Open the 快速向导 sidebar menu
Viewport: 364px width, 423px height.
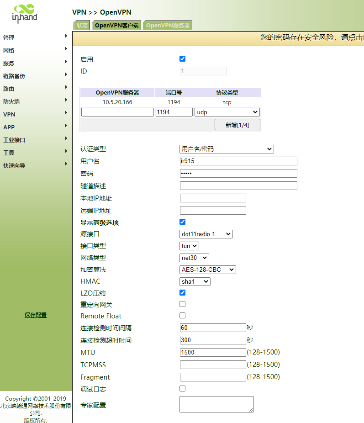(x=35, y=165)
